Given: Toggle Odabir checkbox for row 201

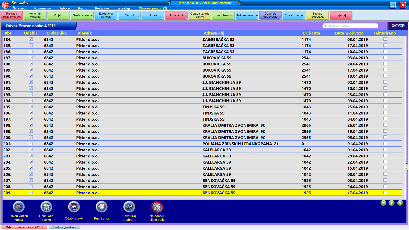Looking at the screenshot, I should pyautogui.click(x=31, y=143).
